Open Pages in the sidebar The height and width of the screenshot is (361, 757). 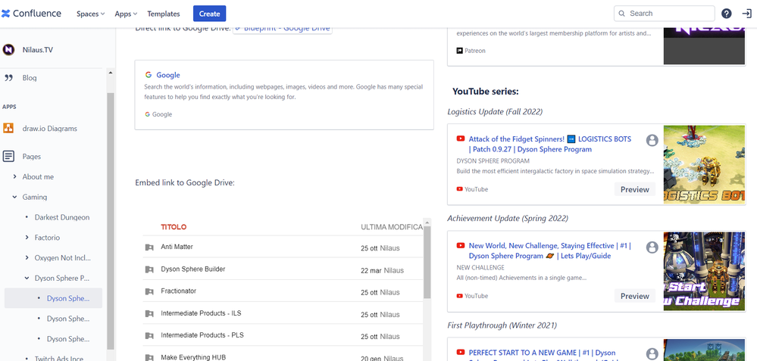click(31, 156)
